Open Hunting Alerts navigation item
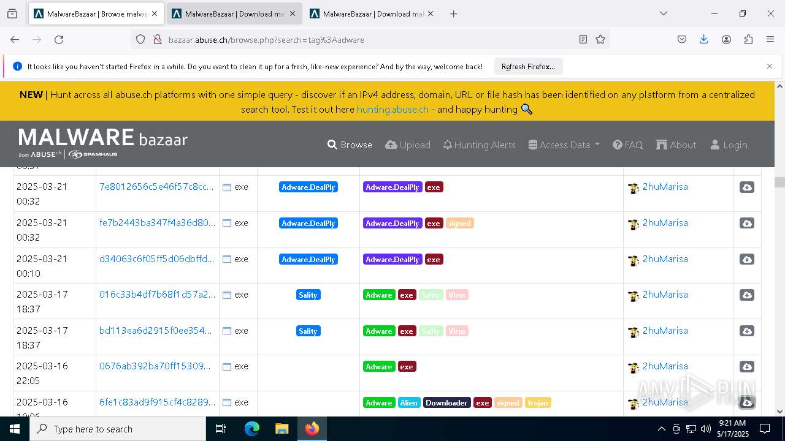This screenshot has height=441, width=785. pyautogui.click(x=479, y=145)
